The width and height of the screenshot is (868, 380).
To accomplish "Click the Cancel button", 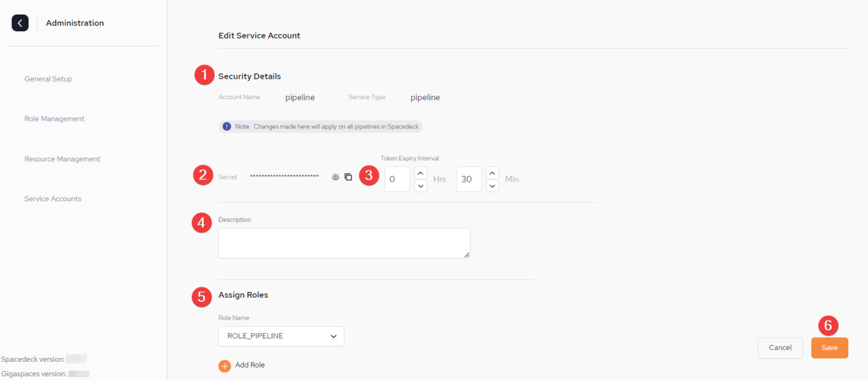I will coord(780,348).
